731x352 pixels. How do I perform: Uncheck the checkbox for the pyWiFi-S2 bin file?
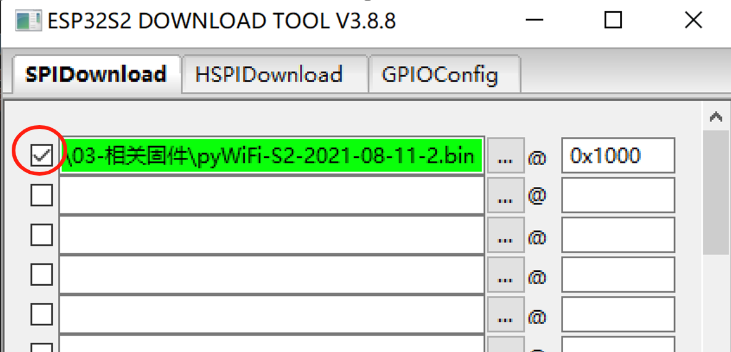41,155
